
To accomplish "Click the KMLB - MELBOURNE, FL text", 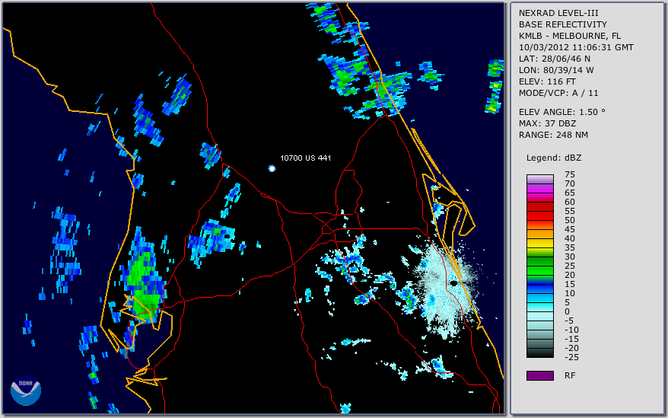I will click(x=570, y=36).
